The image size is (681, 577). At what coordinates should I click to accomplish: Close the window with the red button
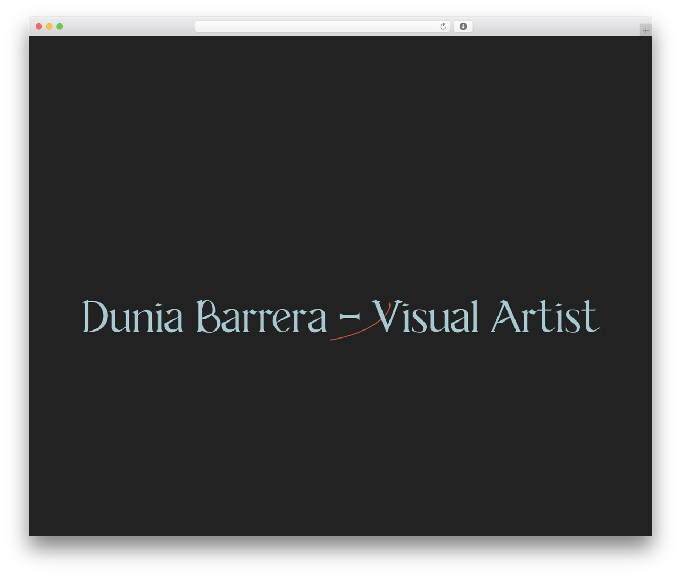click(x=39, y=27)
